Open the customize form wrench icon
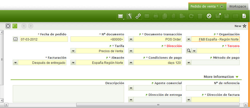 [129, 16]
